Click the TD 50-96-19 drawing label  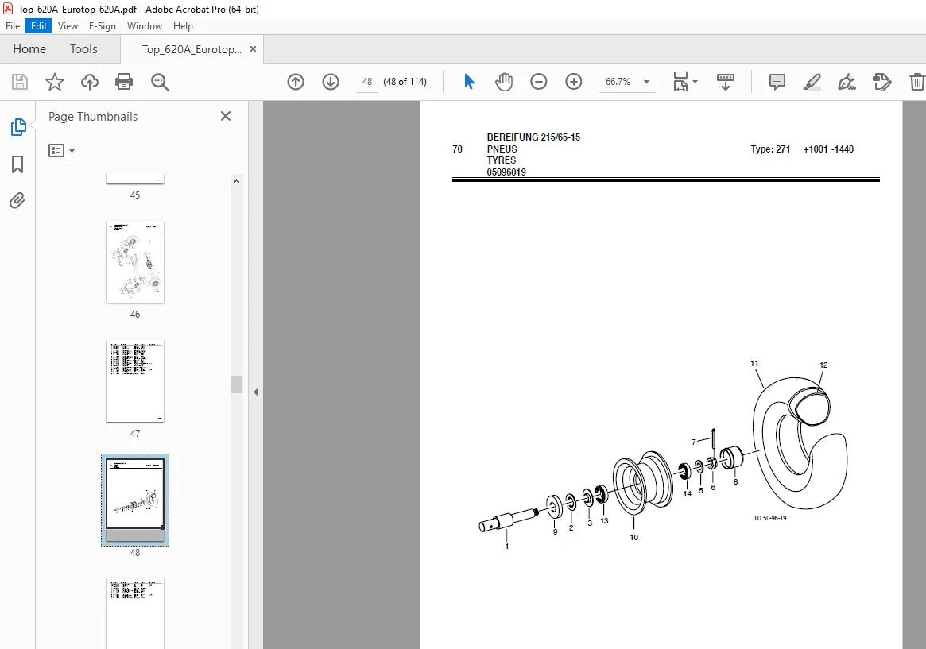[x=769, y=518]
